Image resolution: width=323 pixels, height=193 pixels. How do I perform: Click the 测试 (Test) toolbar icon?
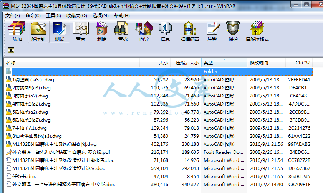(60, 32)
